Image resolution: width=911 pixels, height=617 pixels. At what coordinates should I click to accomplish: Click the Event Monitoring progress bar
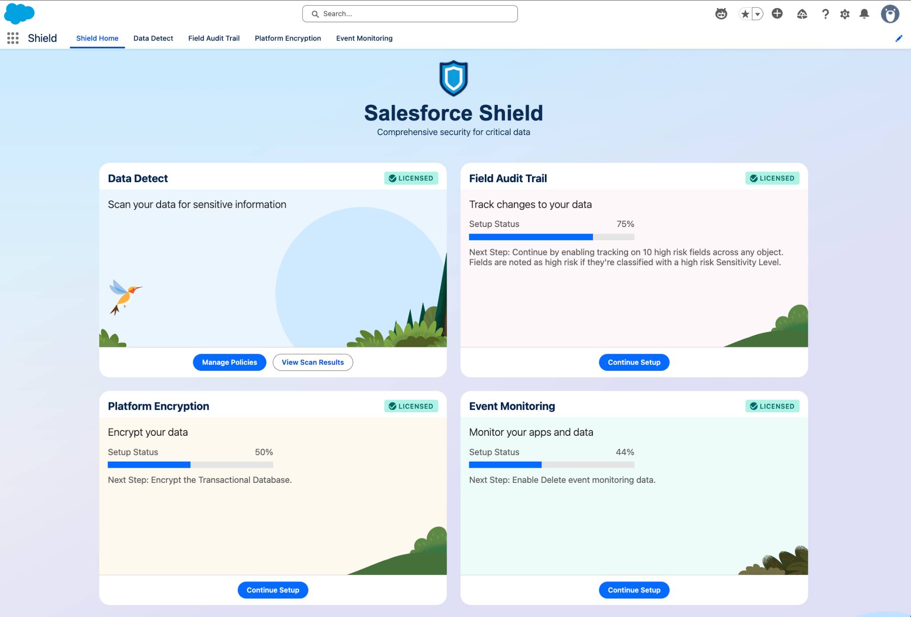pos(552,465)
